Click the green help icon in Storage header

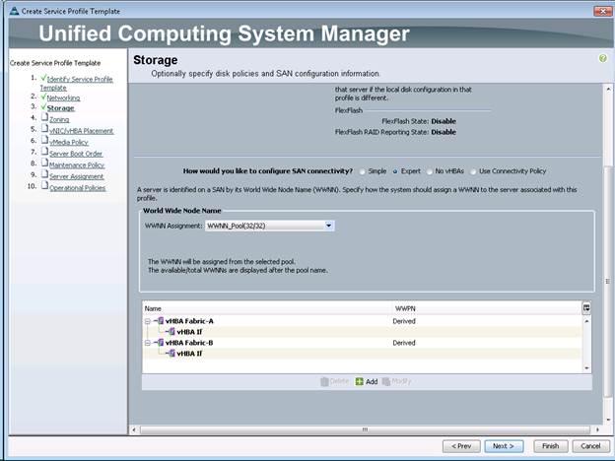click(603, 58)
